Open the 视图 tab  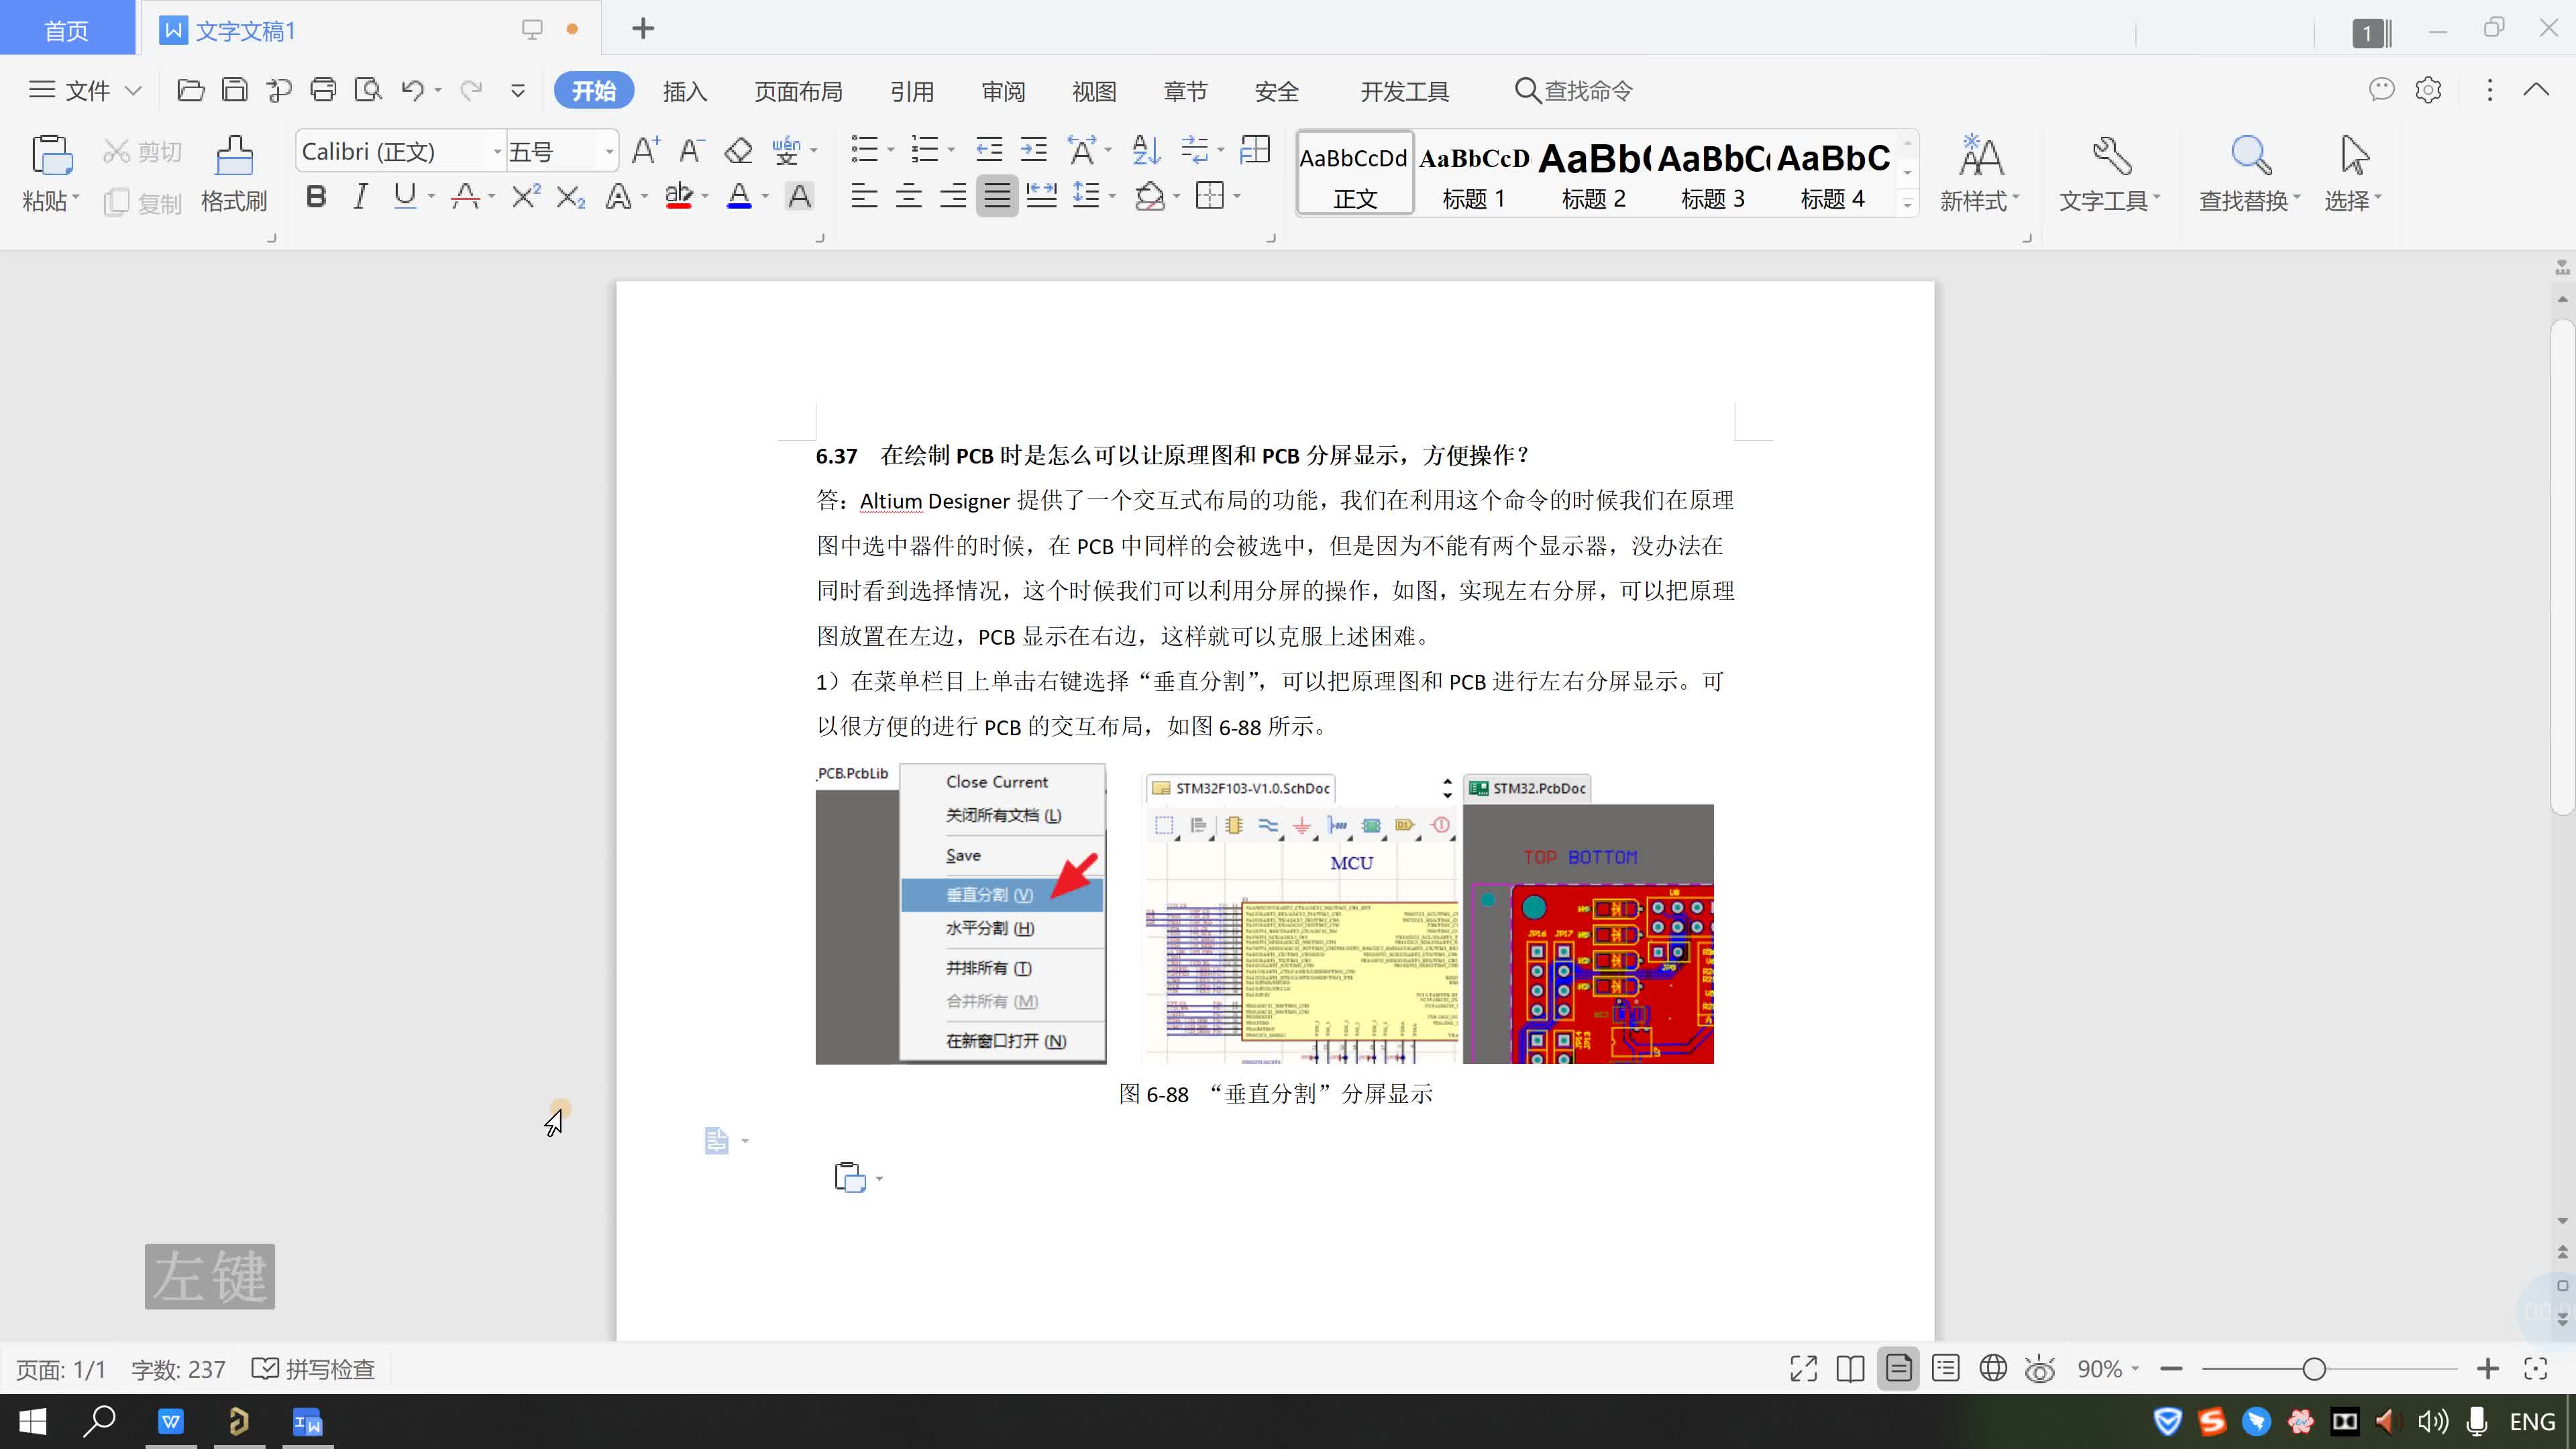tap(1094, 91)
